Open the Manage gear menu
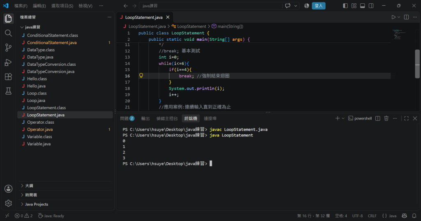The height and width of the screenshot is (221, 421). (x=8, y=203)
